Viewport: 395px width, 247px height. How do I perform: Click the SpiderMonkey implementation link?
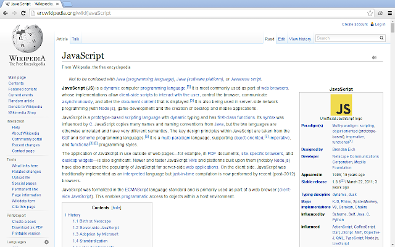point(365,201)
